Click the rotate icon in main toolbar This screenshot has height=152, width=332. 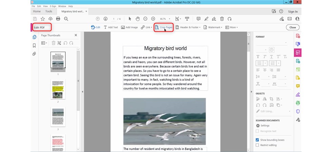230,19
